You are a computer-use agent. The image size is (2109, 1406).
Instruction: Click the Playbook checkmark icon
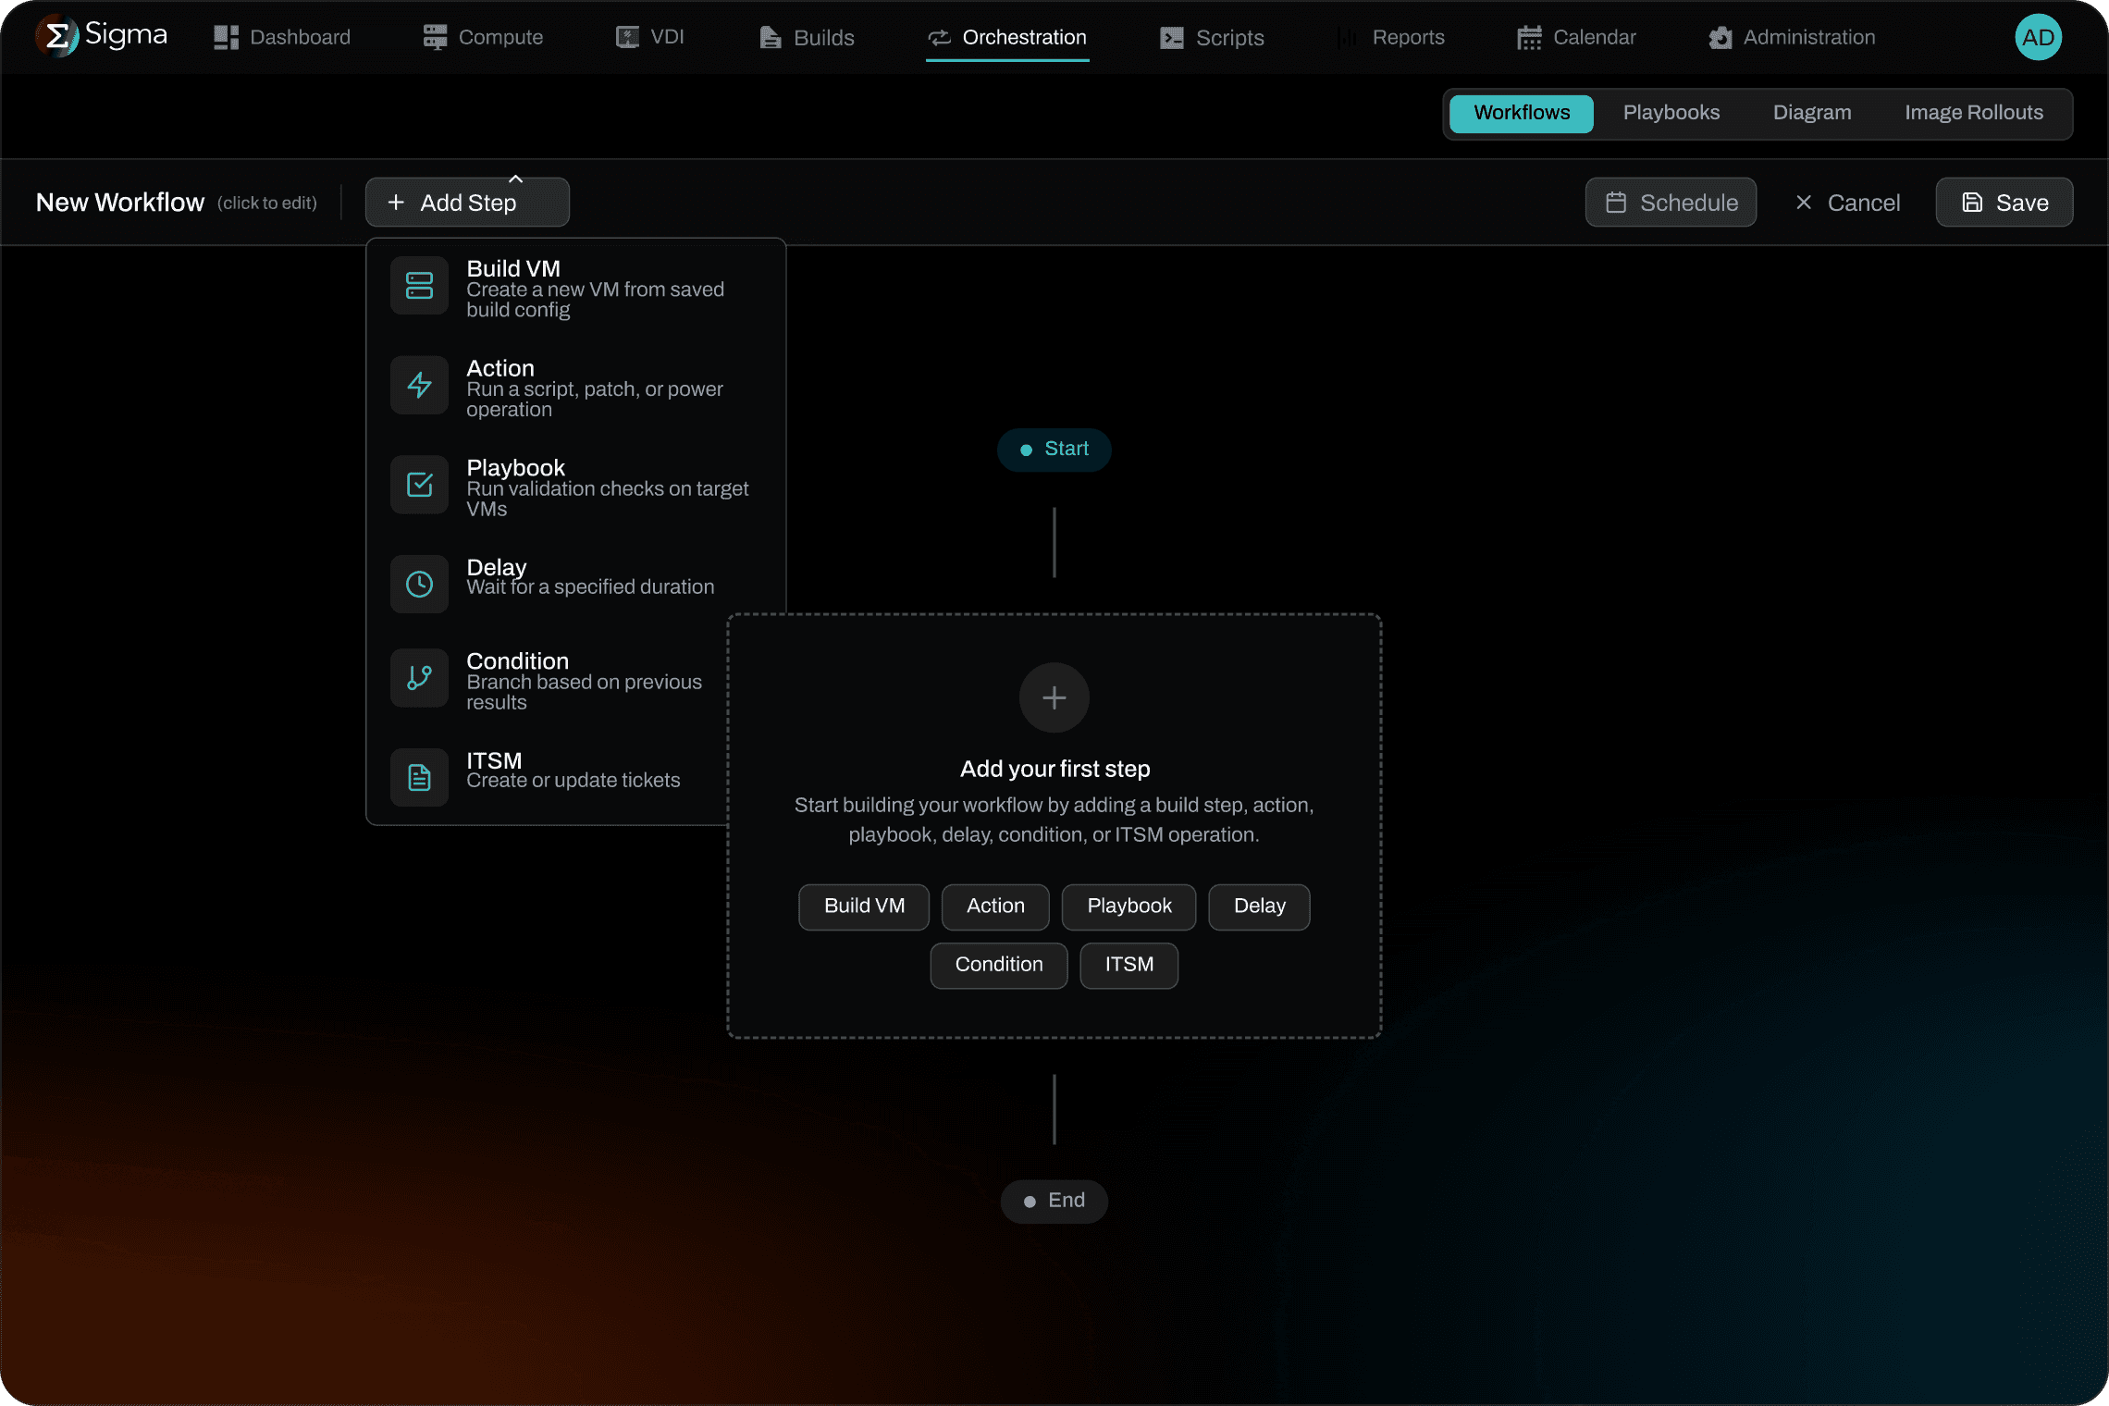(x=419, y=485)
